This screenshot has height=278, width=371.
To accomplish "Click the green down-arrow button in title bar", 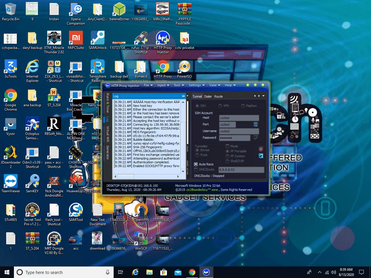I will click(x=248, y=85).
